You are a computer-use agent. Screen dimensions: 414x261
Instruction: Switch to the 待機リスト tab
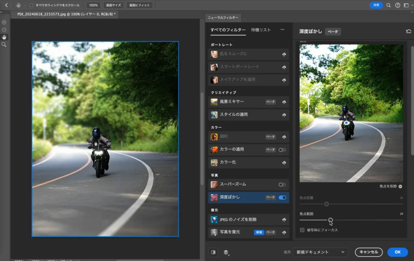[x=261, y=30]
